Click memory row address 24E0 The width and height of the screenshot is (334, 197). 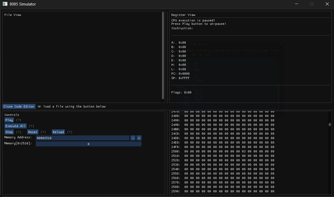[176, 142]
